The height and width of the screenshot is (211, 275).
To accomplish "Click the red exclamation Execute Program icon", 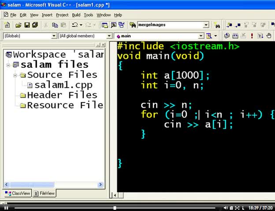I will pos(252,36).
